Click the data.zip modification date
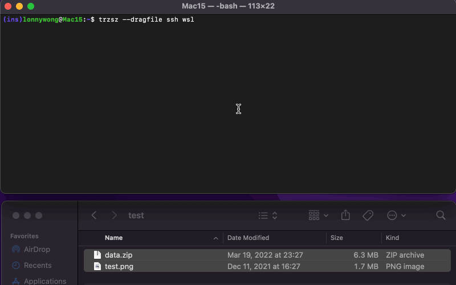Viewport: 456px width, 285px height. pyautogui.click(x=265, y=255)
